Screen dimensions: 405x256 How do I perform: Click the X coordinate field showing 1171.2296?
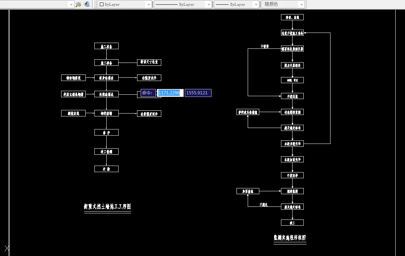pos(170,93)
